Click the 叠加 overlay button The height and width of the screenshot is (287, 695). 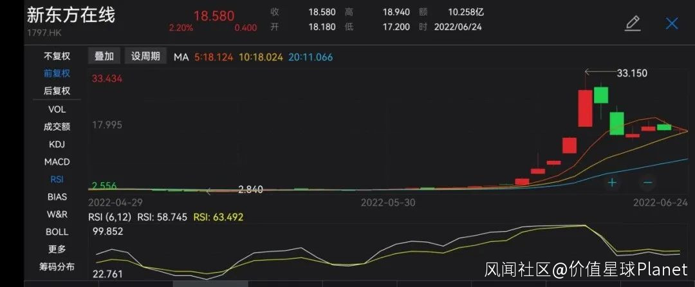(x=104, y=56)
